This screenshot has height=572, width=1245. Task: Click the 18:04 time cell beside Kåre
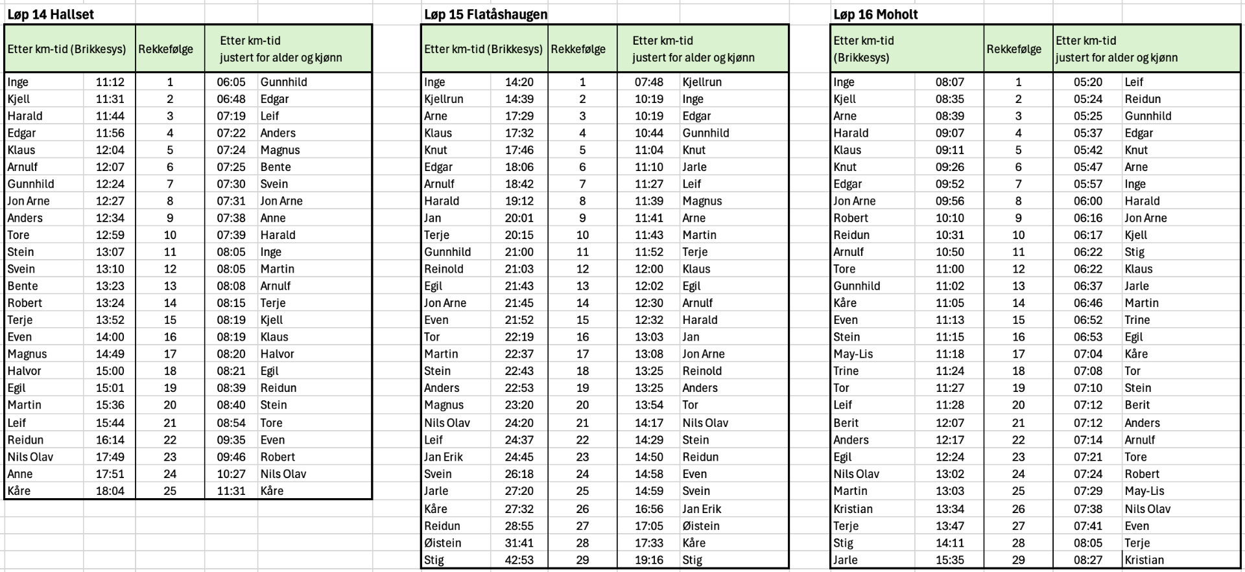(110, 491)
